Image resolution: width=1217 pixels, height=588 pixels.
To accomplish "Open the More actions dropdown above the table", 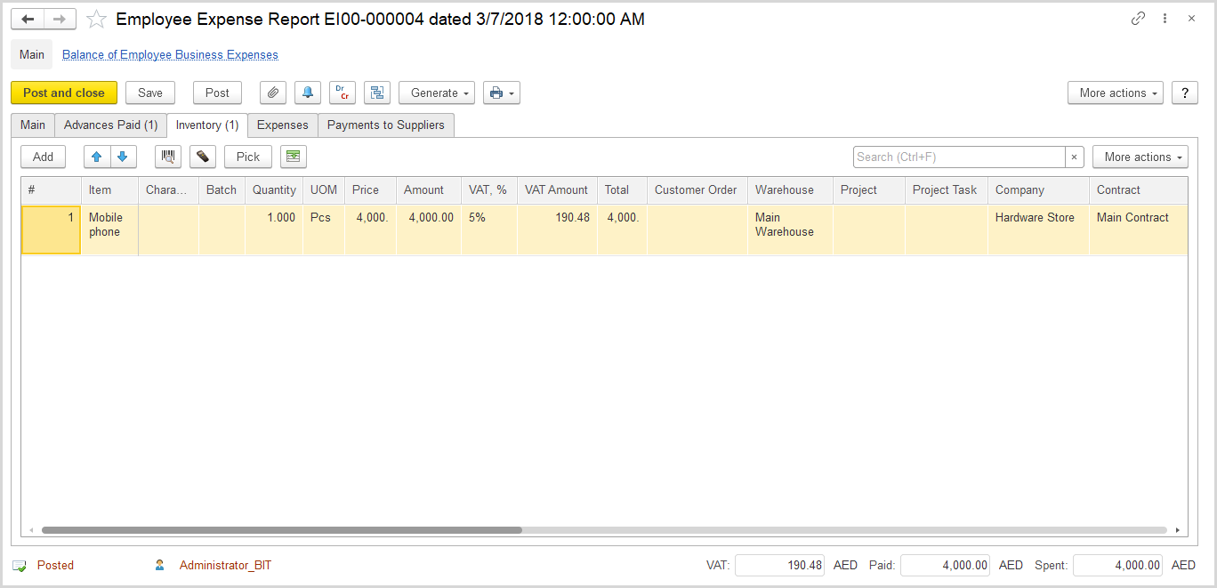I will point(1140,157).
